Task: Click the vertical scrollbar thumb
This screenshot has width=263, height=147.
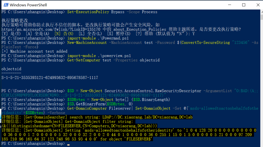Action: [262, 17]
